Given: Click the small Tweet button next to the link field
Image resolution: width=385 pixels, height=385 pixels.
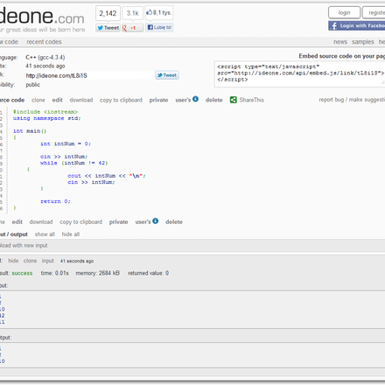Looking at the screenshot, I should 167,75.
